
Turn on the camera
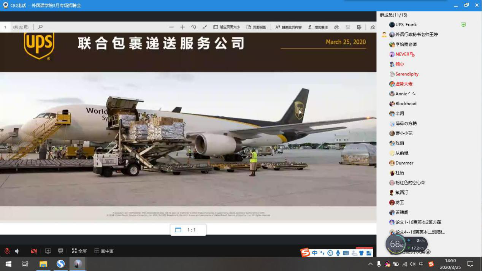point(34,251)
